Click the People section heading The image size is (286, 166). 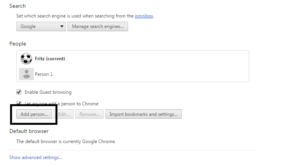pyautogui.click(x=18, y=44)
